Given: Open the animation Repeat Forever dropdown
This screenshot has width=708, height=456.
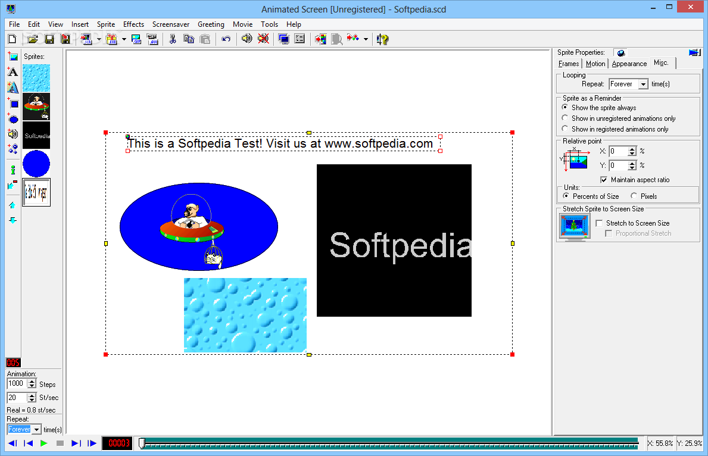Looking at the screenshot, I should pos(36,429).
